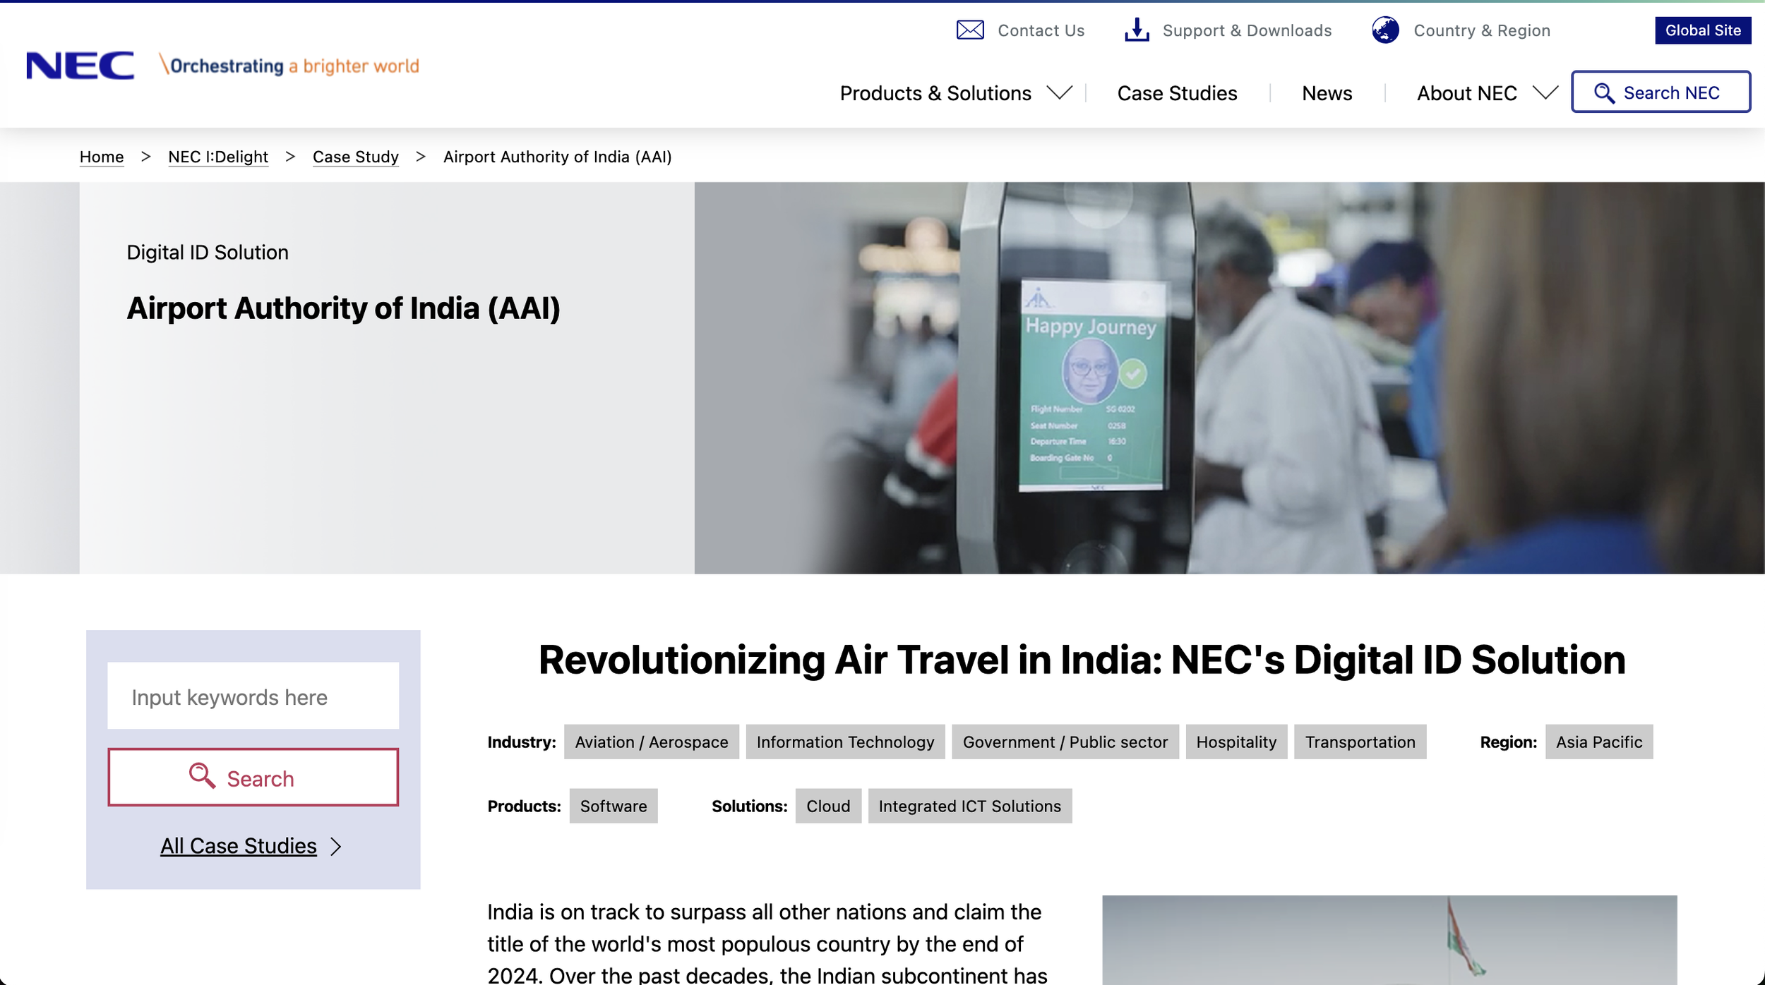Expand the Products & Solutions dropdown chevron

(x=1059, y=92)
